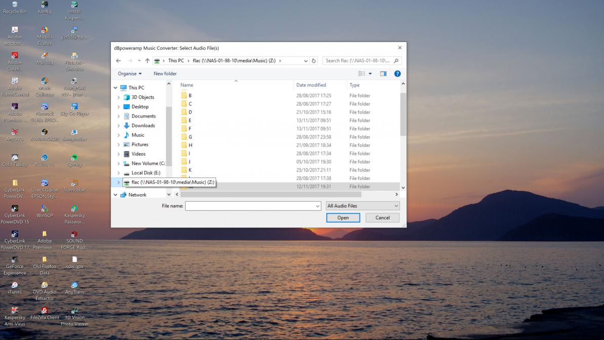604x340 pixels.
Task: Open the iTunes desktop shortcut
Action: 15,287
